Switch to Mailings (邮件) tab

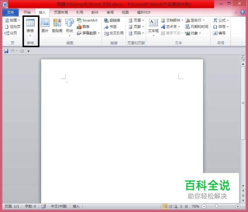pyautogui.click(x=95, y=12)
